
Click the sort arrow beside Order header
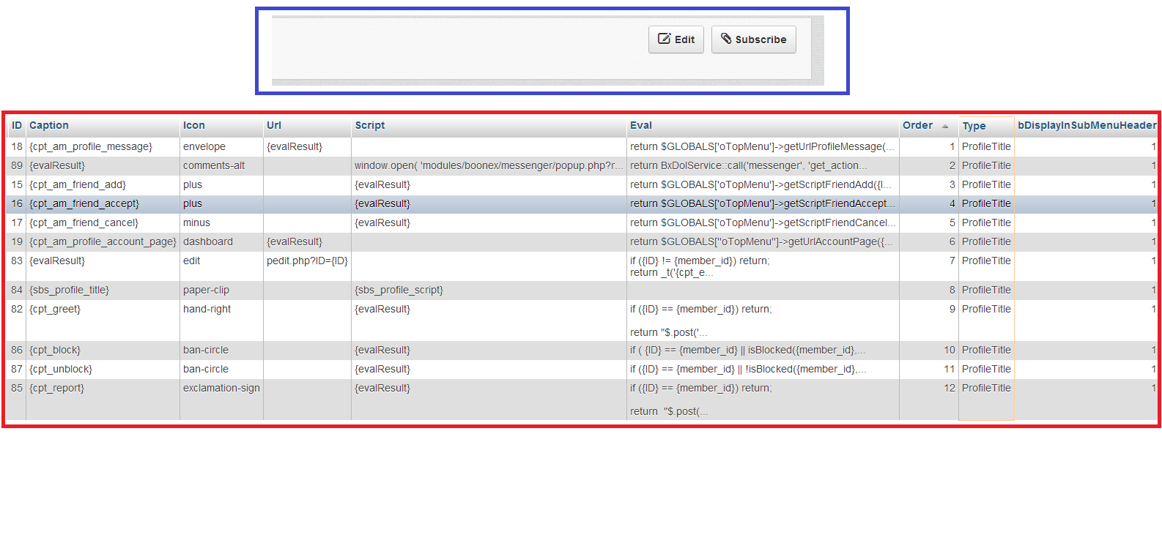945,126
